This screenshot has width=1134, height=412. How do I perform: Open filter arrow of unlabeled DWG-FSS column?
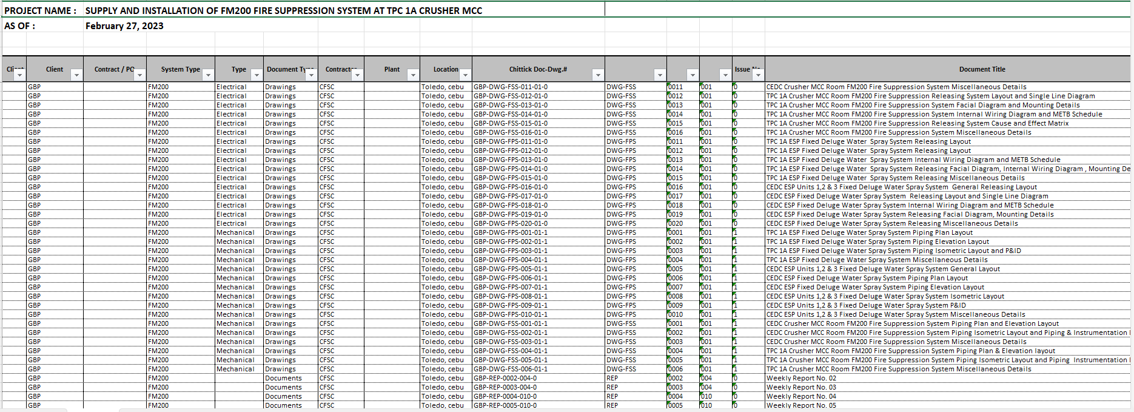tap(660, 75)
